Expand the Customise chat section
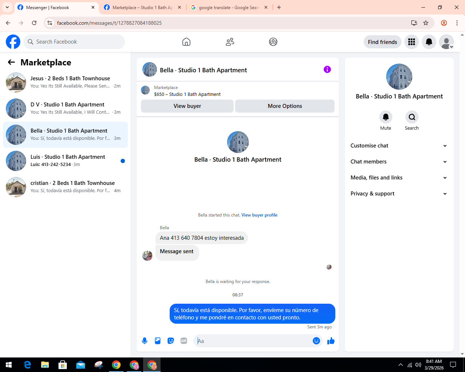Image resolution: width=465 pixels, height=372 pixels. tap(399, 146)
